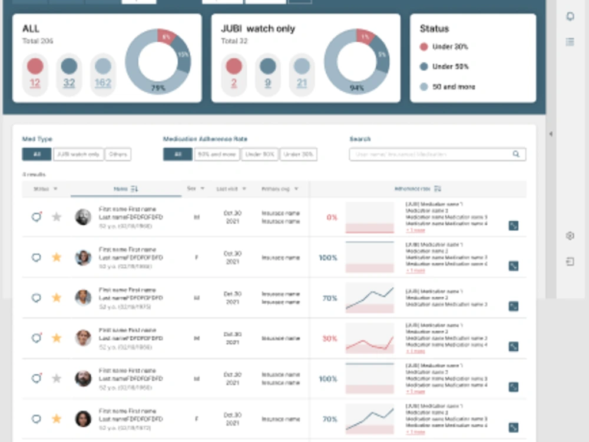This screenshot has height=442, width=589.
Task: Click count 2 in JUBI watch card
Action: 234,83
